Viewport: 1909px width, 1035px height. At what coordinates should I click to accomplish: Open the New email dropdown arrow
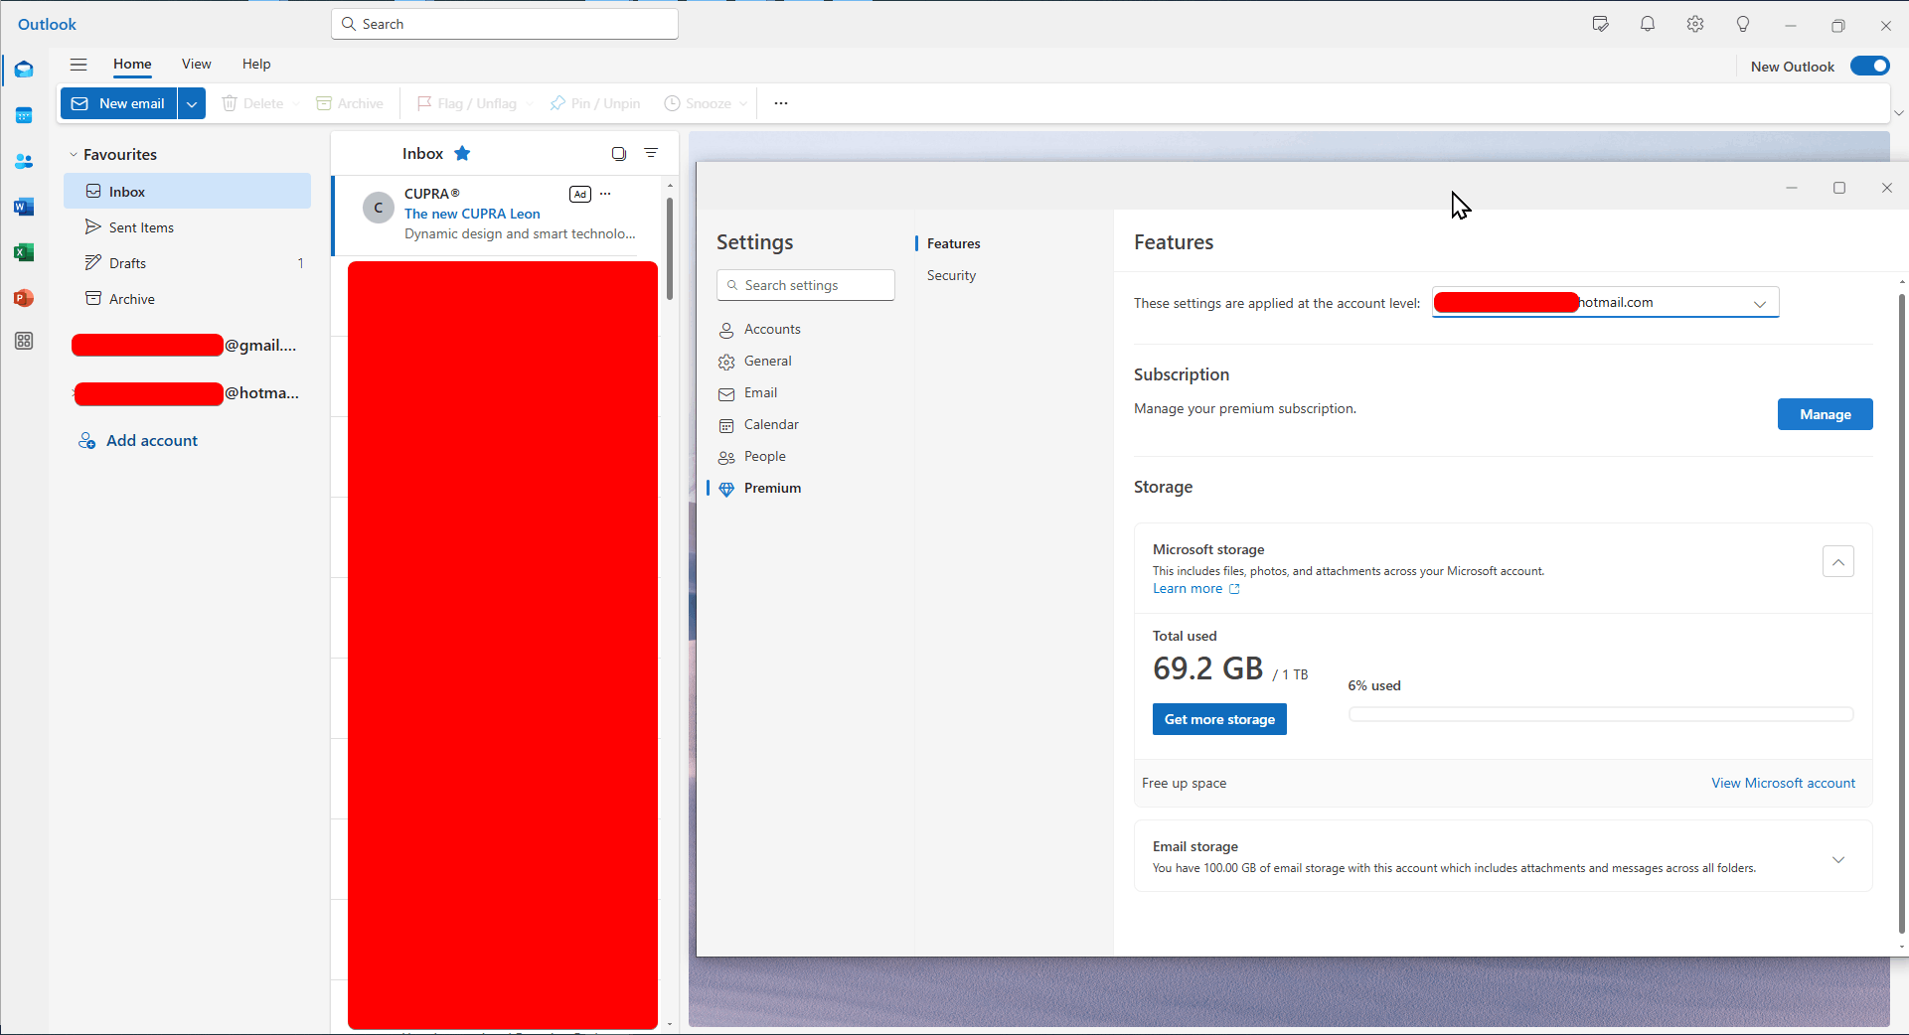192,103
